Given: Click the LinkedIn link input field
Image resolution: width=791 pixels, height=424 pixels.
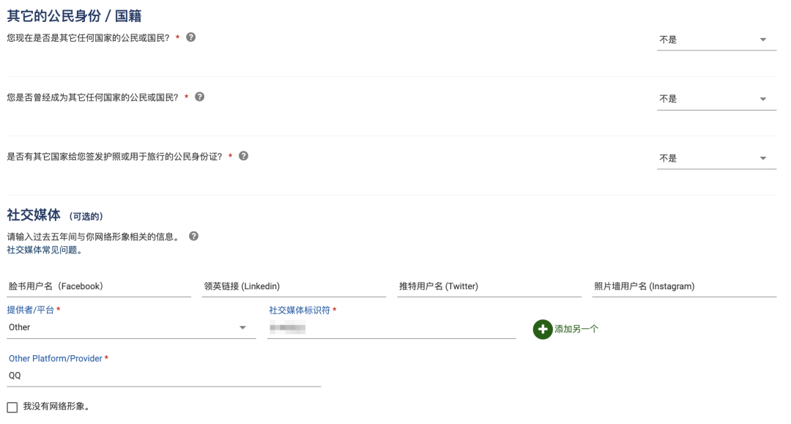Looking at the screenshot, I should point(293,288).
